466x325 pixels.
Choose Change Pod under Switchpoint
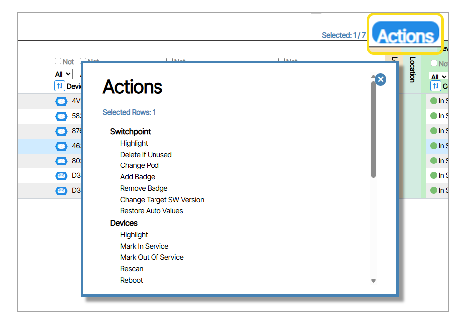coord(139,165)
